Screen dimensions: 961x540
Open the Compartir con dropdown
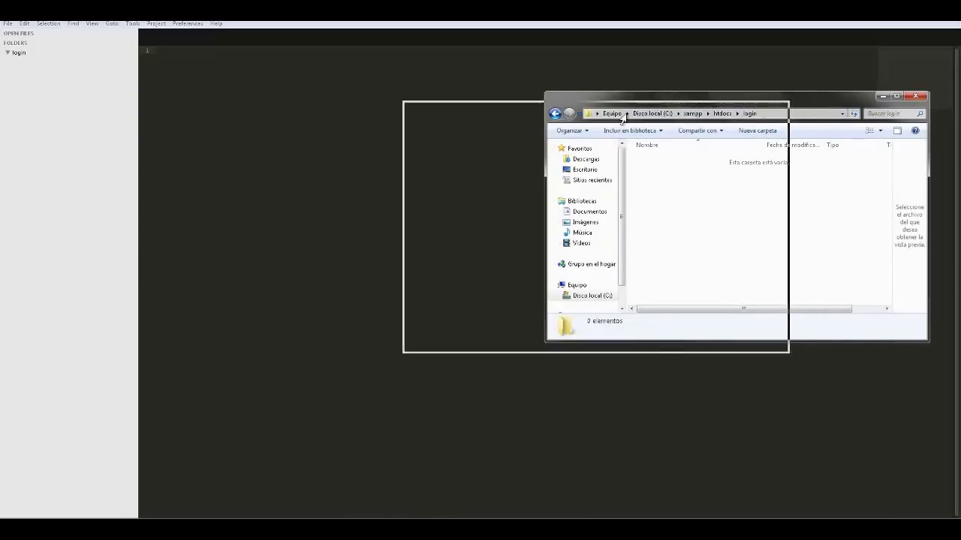[700, 130]
